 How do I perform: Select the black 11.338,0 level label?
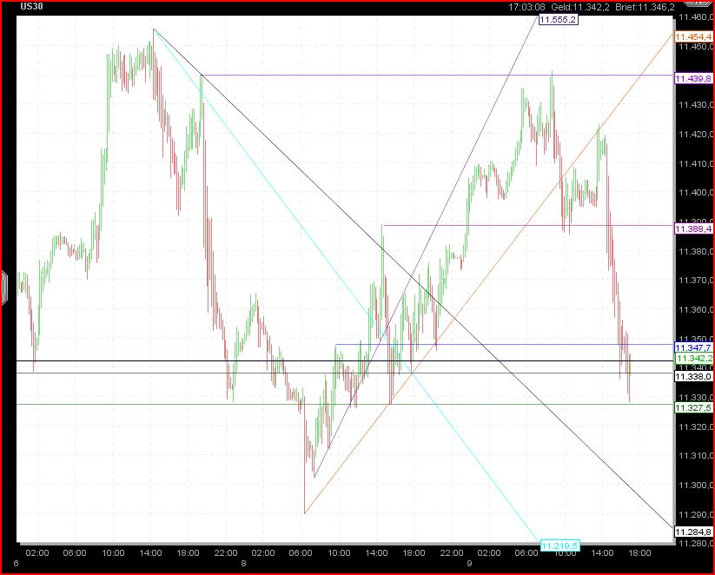click(693, 377)
